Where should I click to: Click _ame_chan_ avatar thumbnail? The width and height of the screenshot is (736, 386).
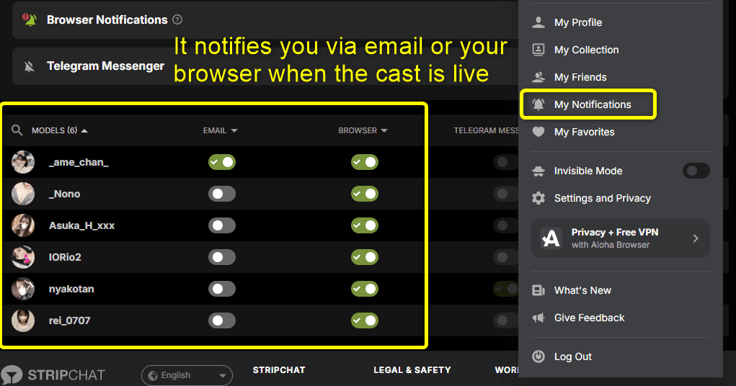click(x=23, y=162)
